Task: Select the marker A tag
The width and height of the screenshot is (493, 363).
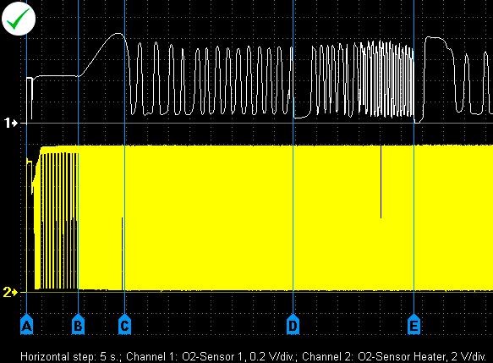Action: (27, 324)
